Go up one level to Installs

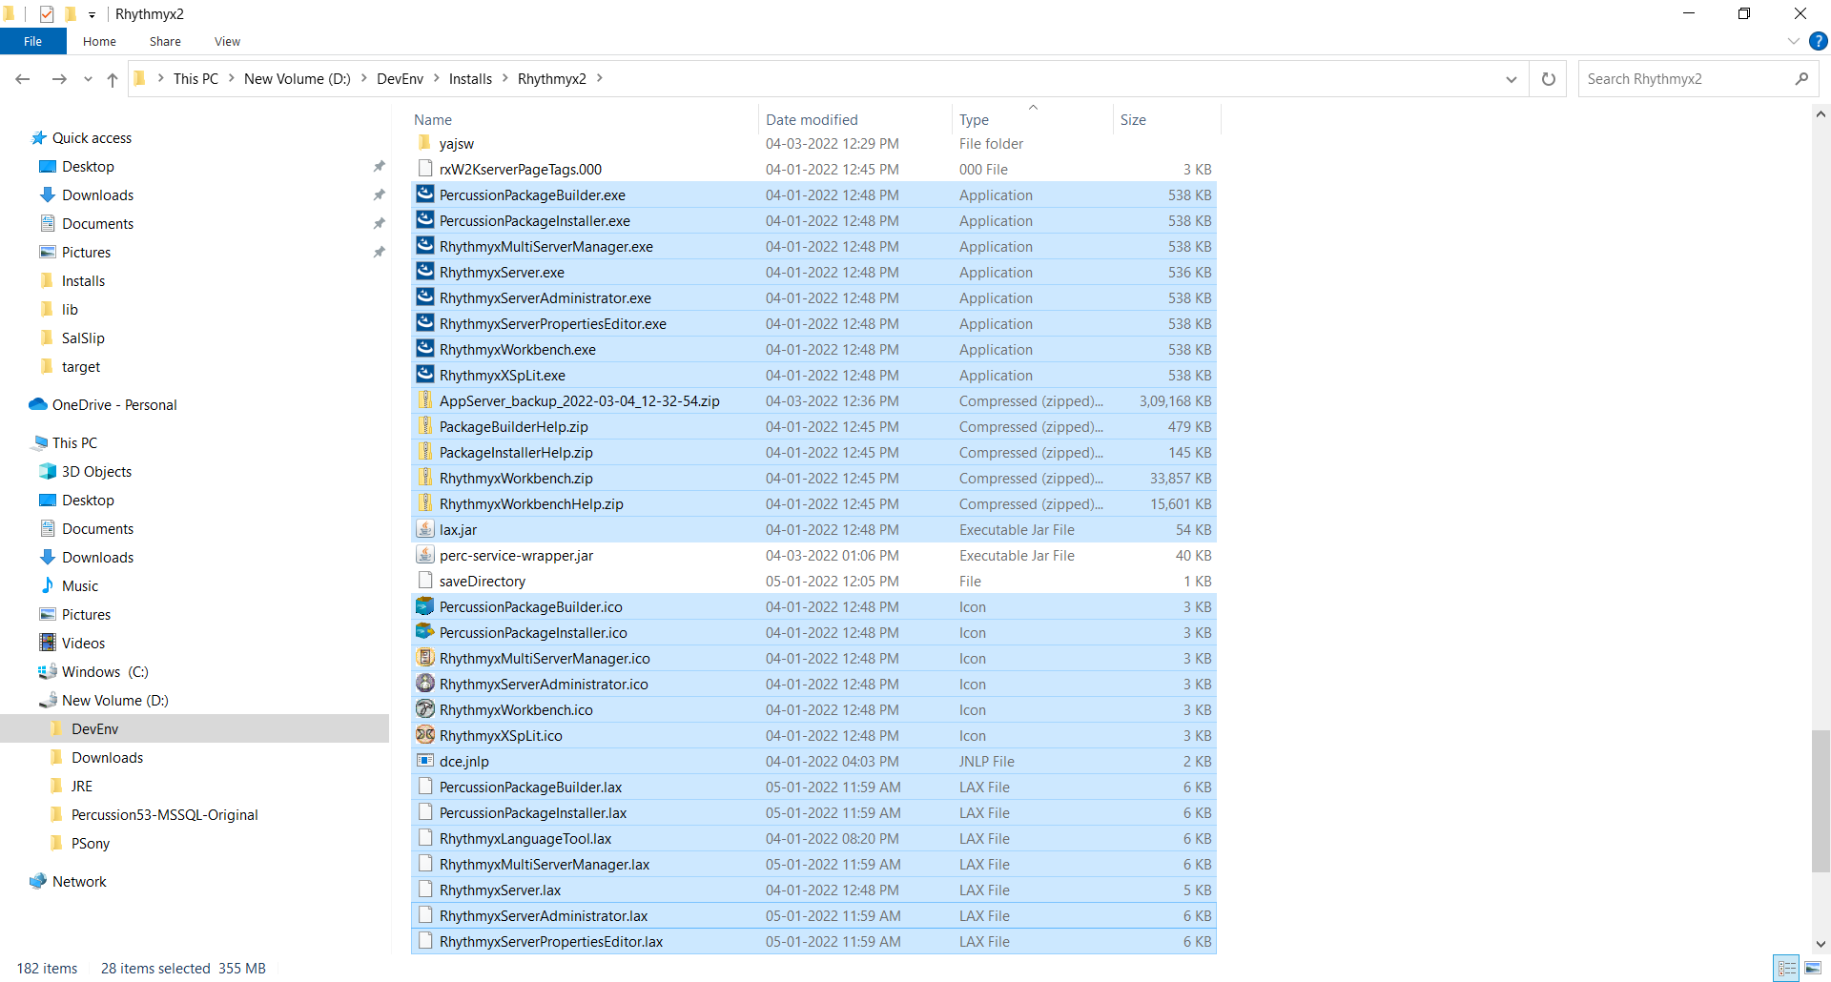click(112, 79)
